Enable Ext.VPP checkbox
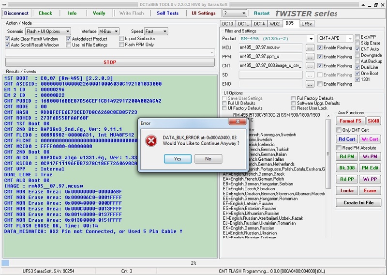This screenshot has width=387, height=275. click(357, 37)
